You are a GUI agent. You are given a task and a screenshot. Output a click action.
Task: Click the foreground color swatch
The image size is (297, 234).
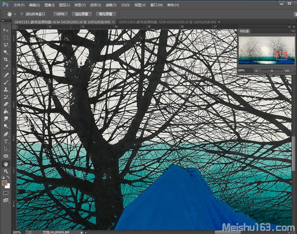[4, 183]
